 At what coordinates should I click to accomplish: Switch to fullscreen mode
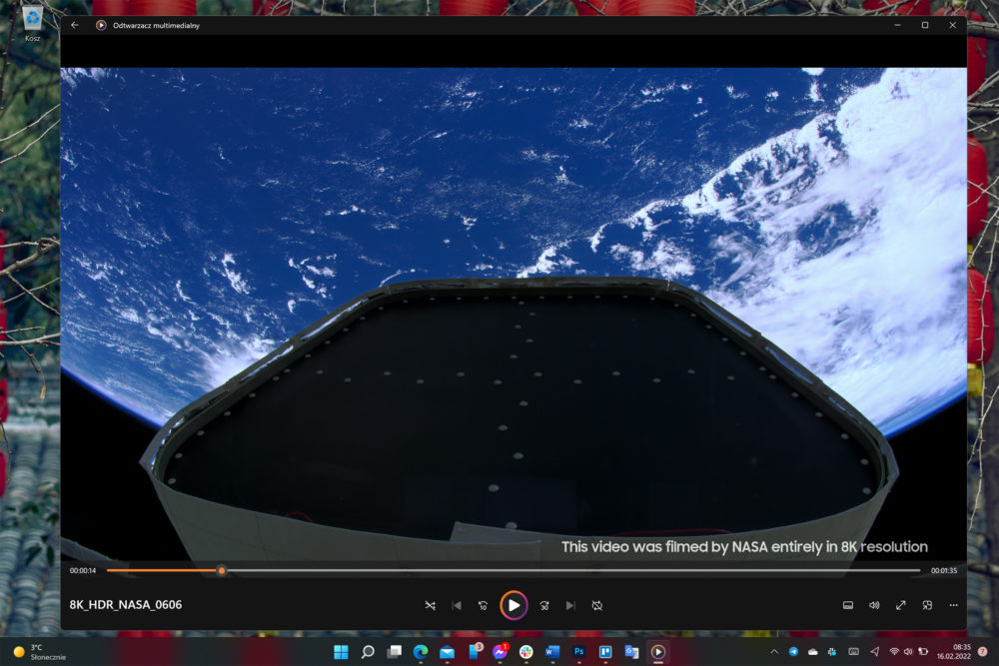901,605
